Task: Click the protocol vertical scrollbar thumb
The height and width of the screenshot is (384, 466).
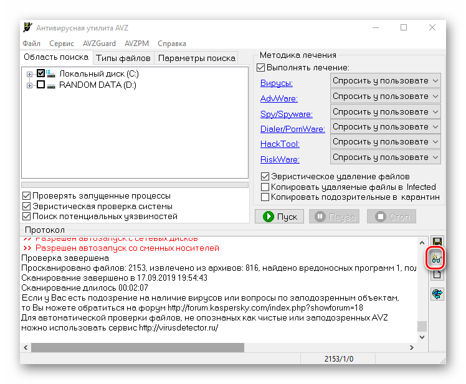Action: pos(422,326)
